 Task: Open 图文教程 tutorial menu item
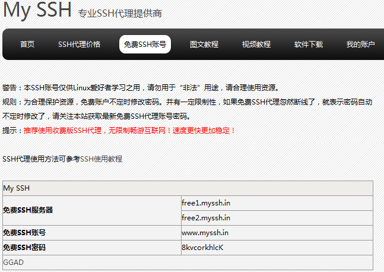click(204, 45)
